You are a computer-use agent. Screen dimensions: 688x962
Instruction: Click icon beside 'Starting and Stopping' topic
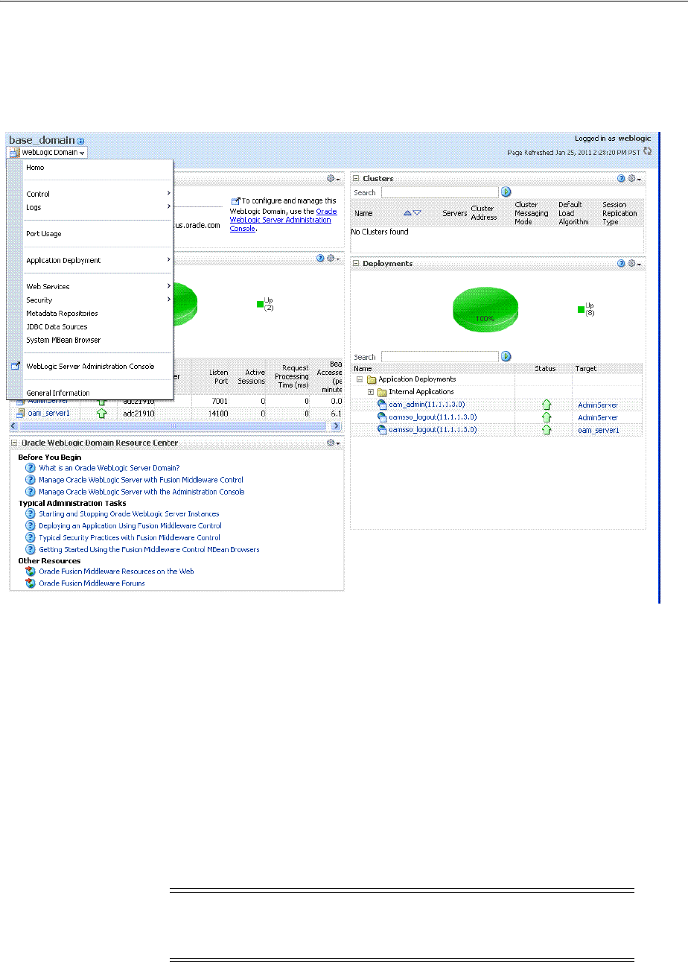[x=31, y=514]
